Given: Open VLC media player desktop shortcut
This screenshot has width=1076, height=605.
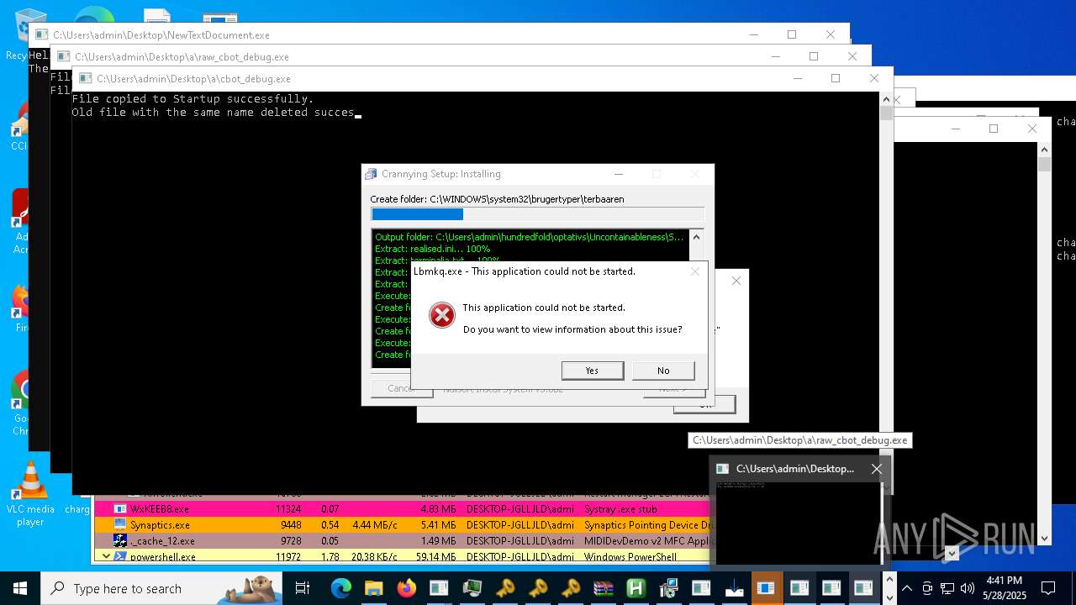Looking at the screenshot, I should [30, 494].
